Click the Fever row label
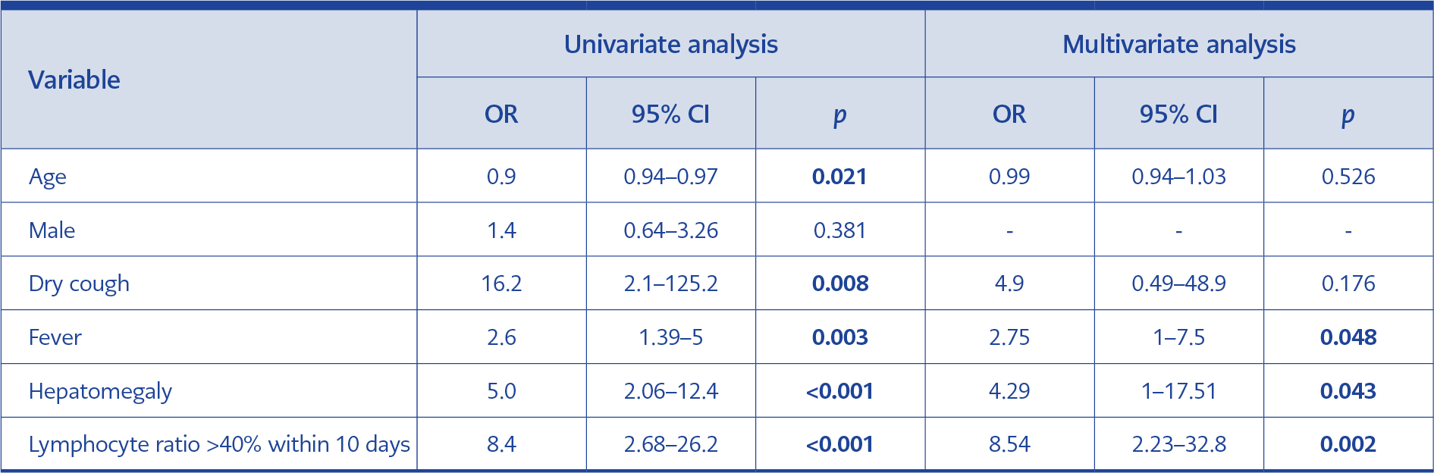Screen dimensions: 1434x473 (55, 337)
